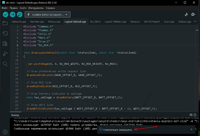This screenshot has width=200, height=136.
Task: Open the user account icon in sidebar
Action: point(5,132)
